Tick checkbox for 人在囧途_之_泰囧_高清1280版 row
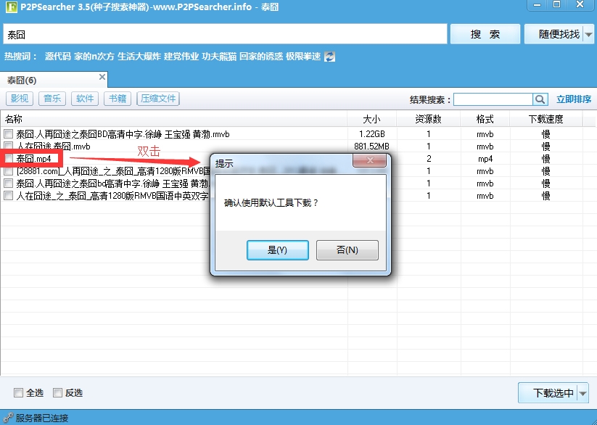Viewport: 597px width, 425px height. click(x=9, y=196)
